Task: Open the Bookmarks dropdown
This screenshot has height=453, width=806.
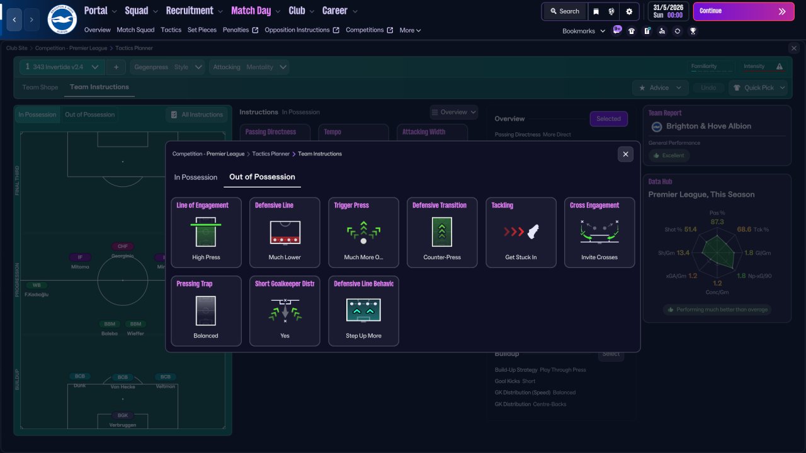Action: click(584, 31)
